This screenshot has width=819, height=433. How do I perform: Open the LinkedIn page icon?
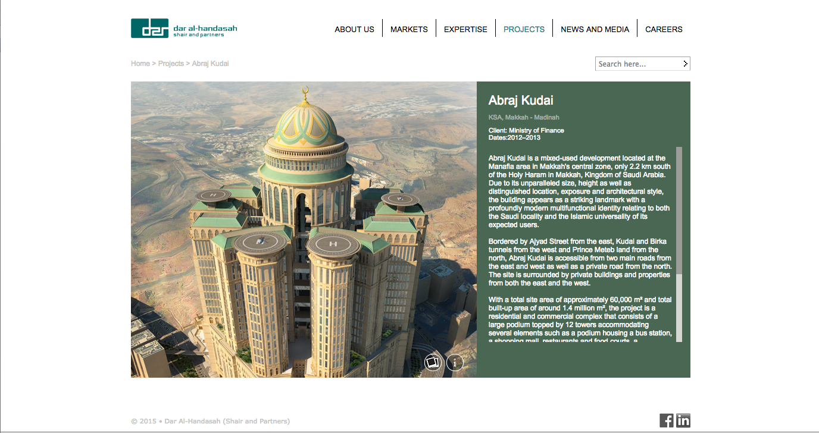point(683,421)
